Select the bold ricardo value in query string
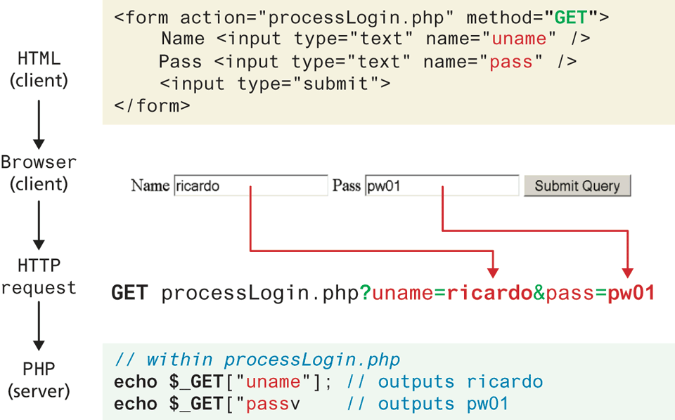Viewport: 675px width, 420px height. coord(489,293)
